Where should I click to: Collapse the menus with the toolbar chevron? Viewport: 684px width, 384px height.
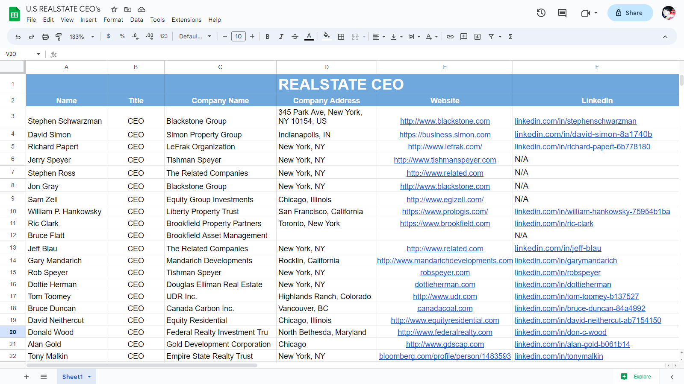[x=665, y=37]
